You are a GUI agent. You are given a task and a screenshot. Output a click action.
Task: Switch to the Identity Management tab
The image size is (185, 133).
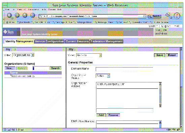point(19,42)
